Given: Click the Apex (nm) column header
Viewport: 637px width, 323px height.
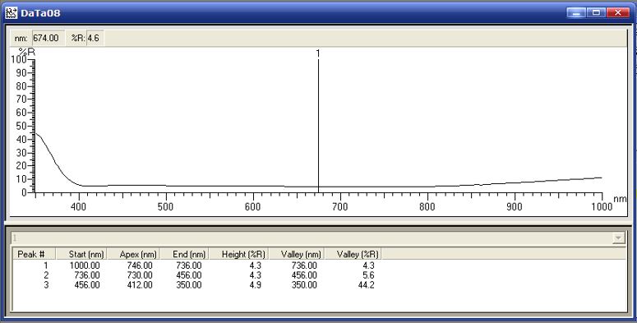Looking at the screenshot, I should tap(134, 254).
